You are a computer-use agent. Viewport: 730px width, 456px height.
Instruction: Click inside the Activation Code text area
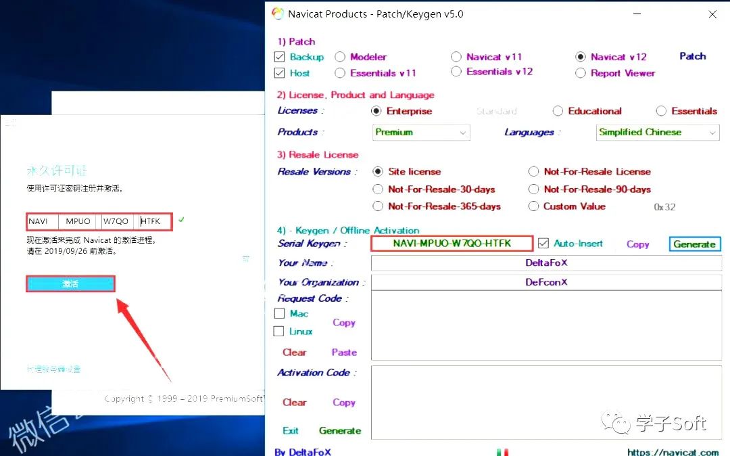point(546,403)
